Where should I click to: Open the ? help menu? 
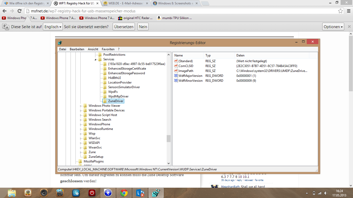pyautogui.click(x=119, y=49)
